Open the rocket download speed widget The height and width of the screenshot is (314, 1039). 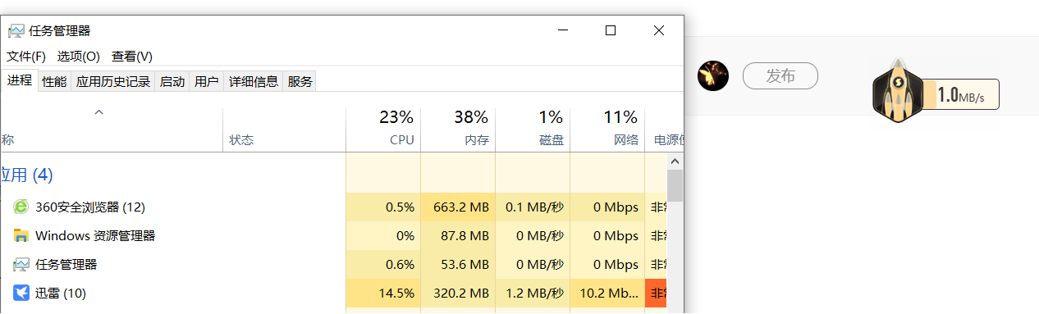(x=936, y=92)
